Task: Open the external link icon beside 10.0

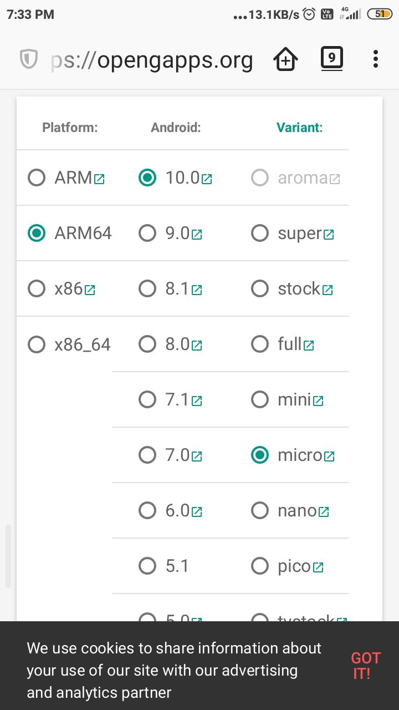Action: tap(207, 179)
